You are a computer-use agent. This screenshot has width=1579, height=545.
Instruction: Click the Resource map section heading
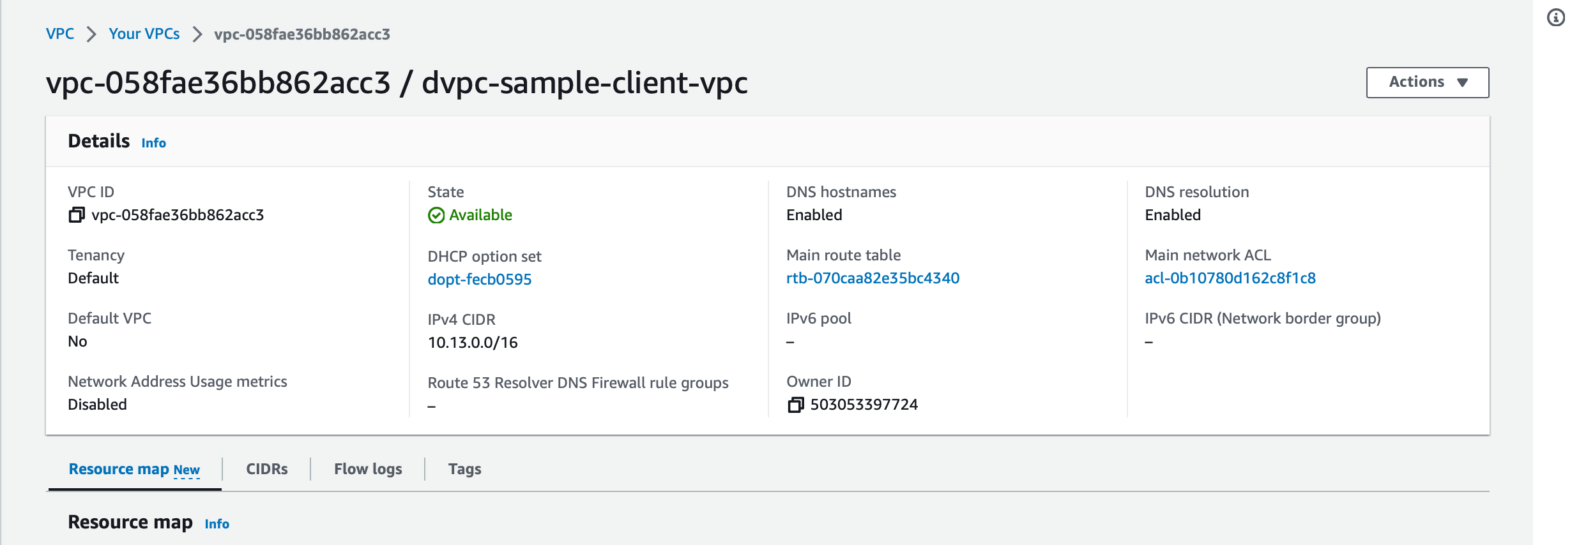pos(130,522)
